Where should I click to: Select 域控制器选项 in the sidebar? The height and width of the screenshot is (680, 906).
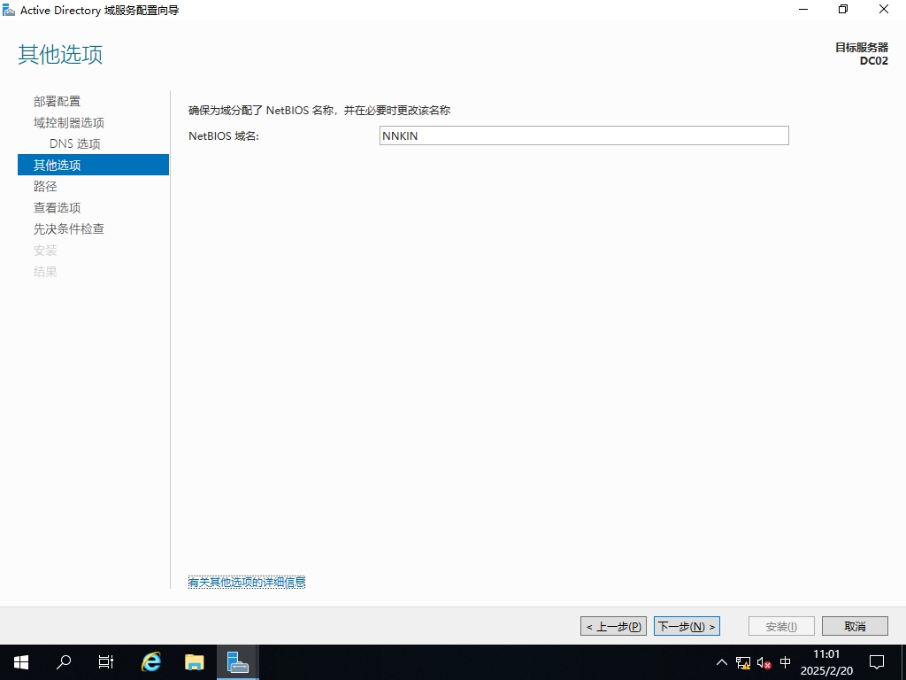click(x=69, y=123)
